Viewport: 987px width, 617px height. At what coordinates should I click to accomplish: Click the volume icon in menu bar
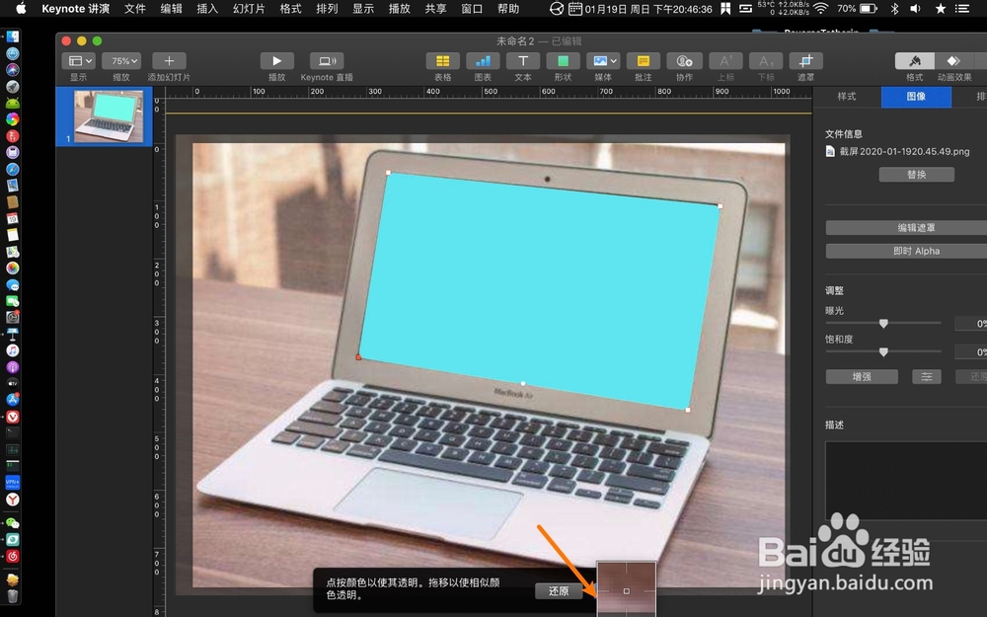[915, 8]
